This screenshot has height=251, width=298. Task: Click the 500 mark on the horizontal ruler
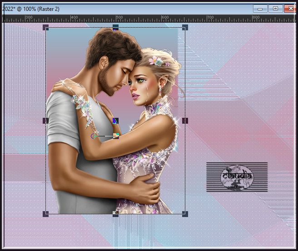(x=119, y=17)
